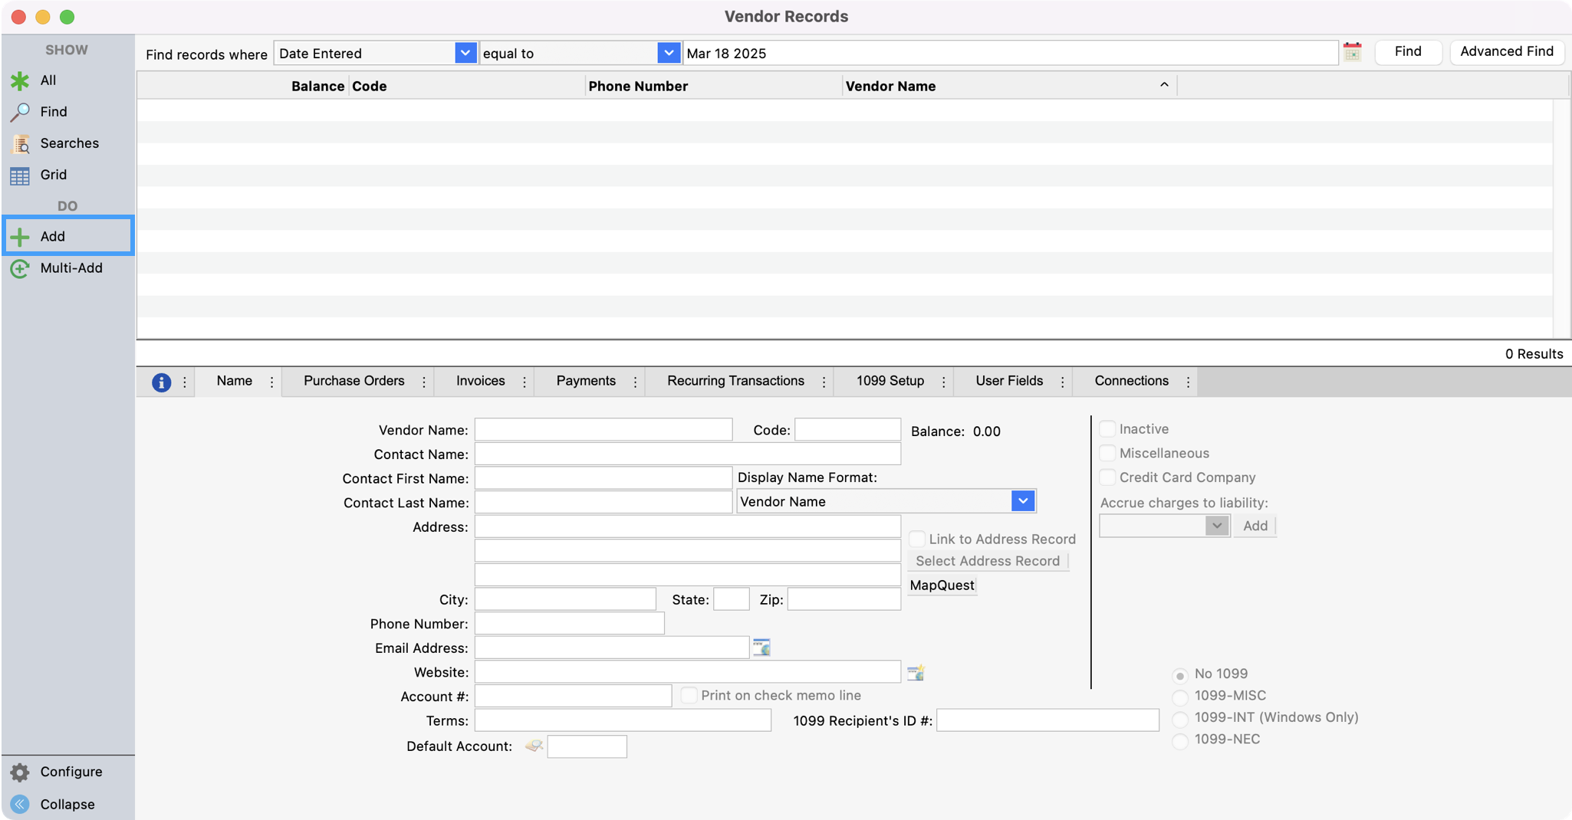Click the blue info icon tab

pos(161,382)
